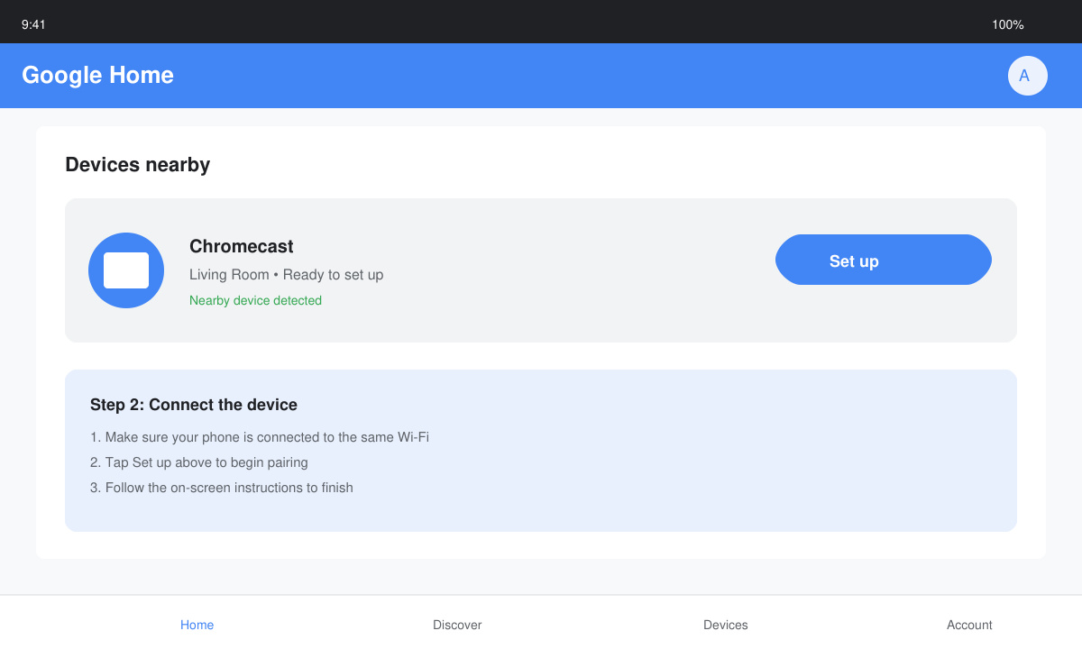Click the 100% battery indicator
This screenshot has width=1082, height=649.
1008,24
